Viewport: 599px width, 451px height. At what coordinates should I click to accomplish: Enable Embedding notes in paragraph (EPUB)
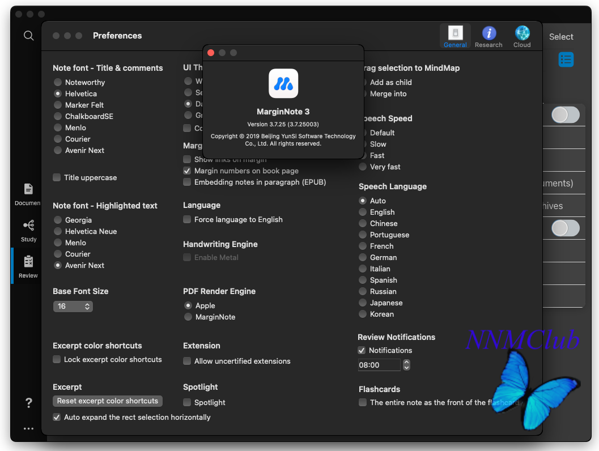pyautogui.click(x=187, y=182)
